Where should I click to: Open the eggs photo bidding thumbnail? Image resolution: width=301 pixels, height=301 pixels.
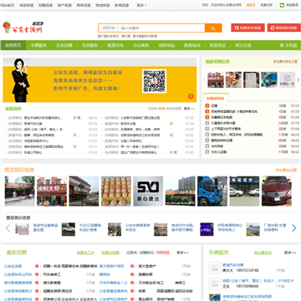tap(116, 191)
